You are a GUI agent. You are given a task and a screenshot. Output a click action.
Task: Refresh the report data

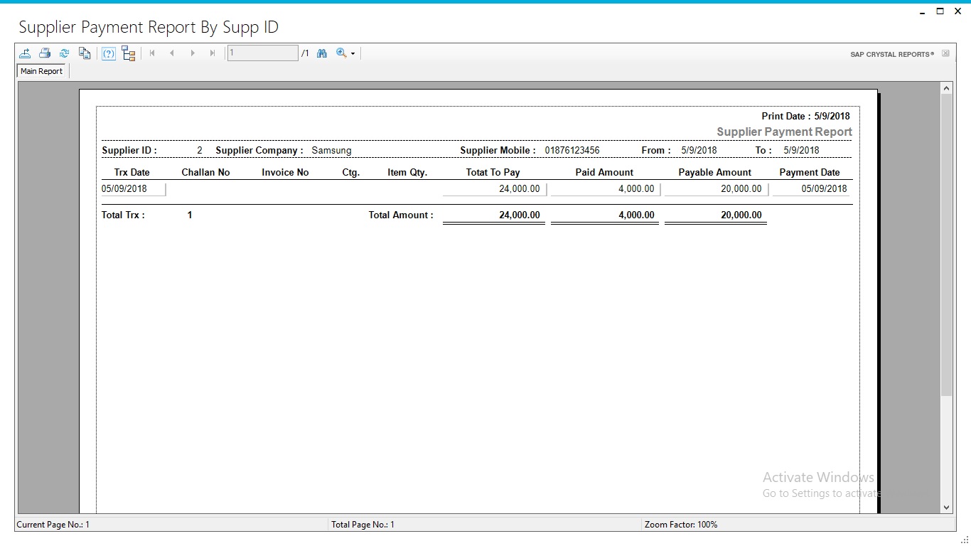64,53
